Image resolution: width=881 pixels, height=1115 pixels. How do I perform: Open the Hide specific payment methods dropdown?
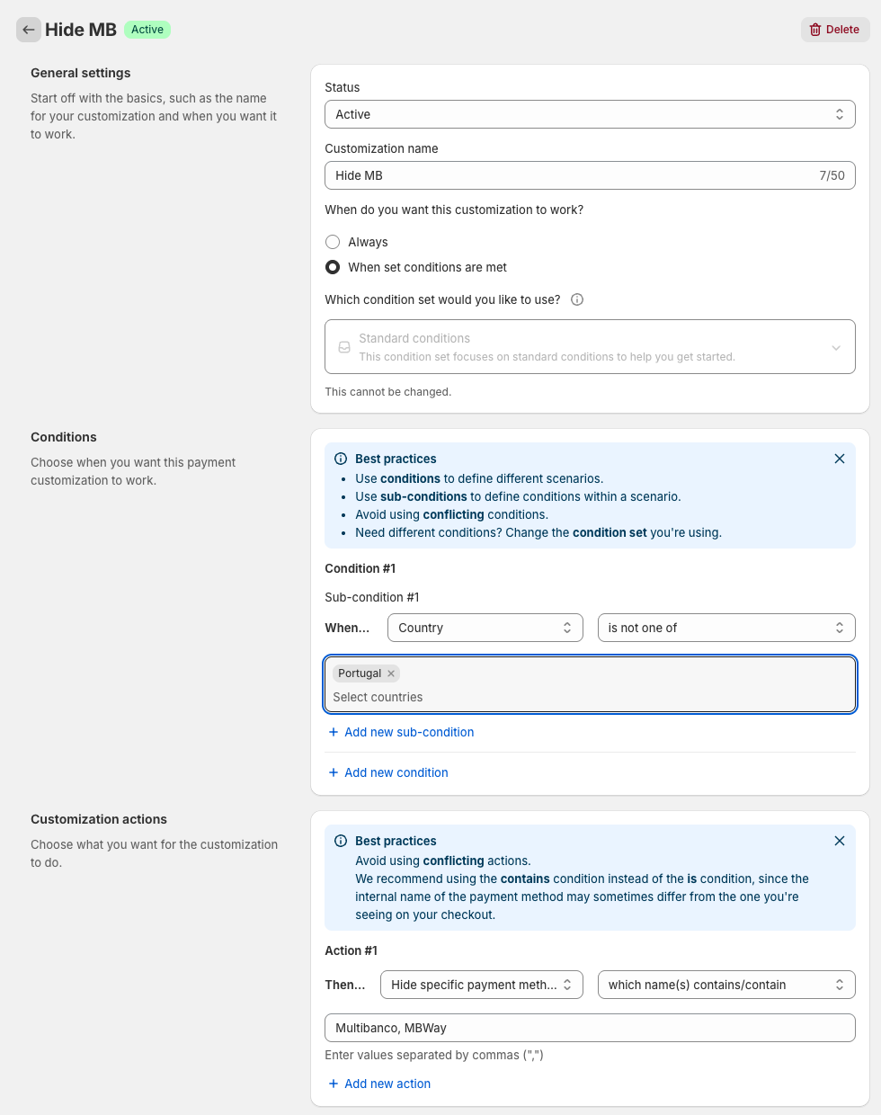pyautogui.click(x=482, y=985)
